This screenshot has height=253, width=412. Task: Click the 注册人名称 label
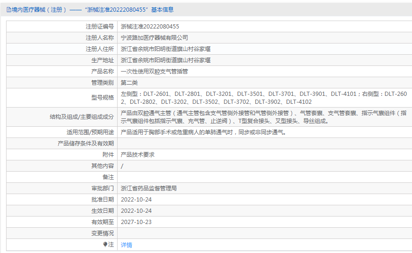(99, 38)
